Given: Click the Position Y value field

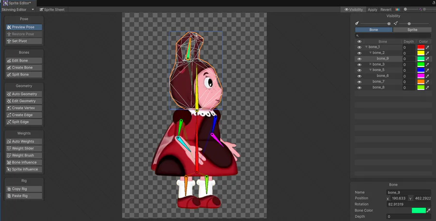Looking at the screenshot, I should pos(422,198).
